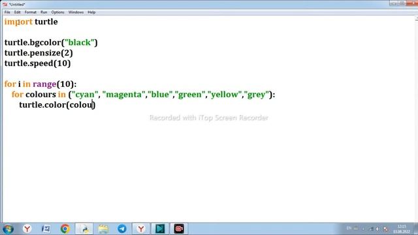The image size is (418, 235).
Task: Open the Options menu
Action: click(58, 12)
